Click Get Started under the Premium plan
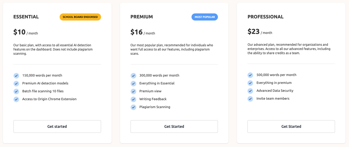 pos(174,126)
